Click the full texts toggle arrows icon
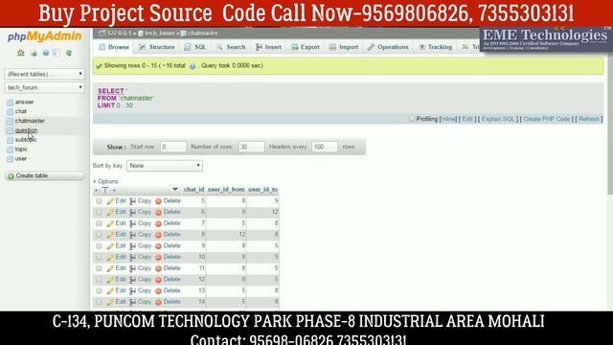 point(104,190)
